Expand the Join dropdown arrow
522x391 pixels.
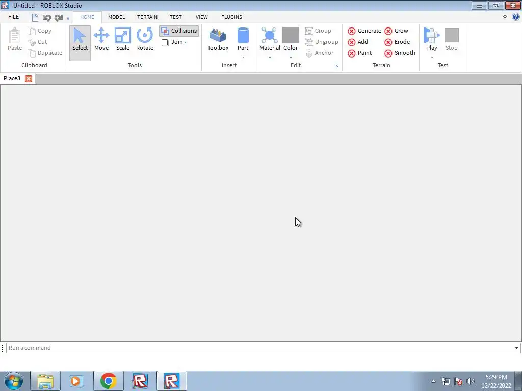click(x=185, y=42)
